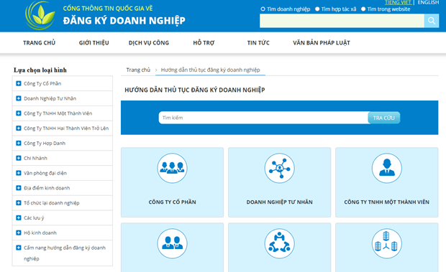Screen dimensions: 446x272
Task: Expand plus icon beside Công Ty Hợp Danh
Action: (x=19, y=143)
